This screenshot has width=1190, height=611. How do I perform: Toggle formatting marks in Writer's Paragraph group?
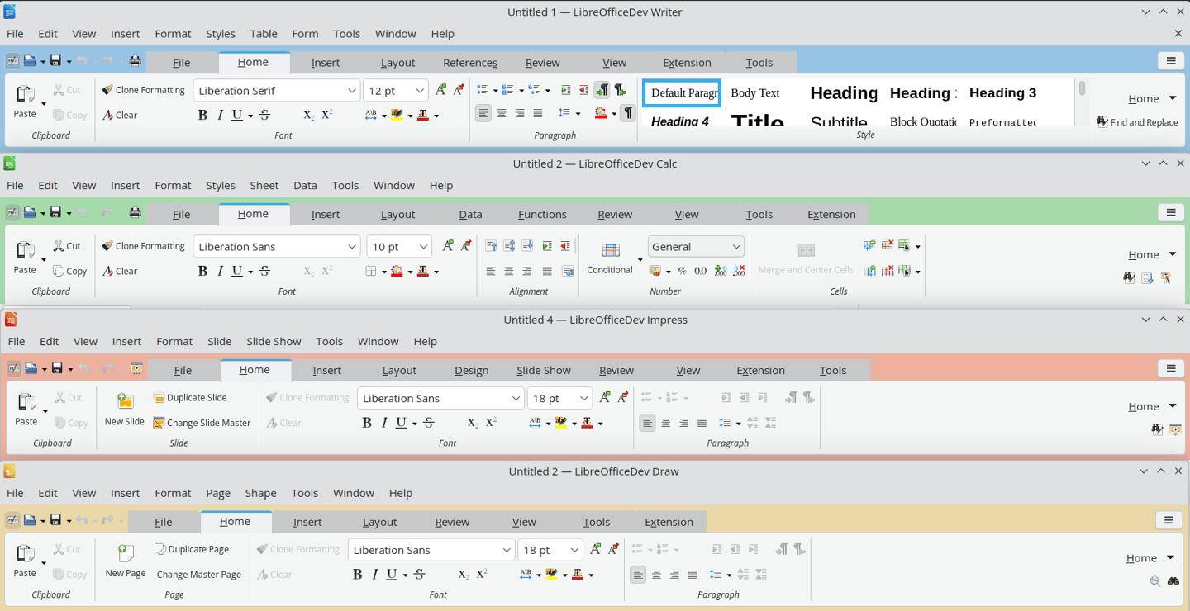click(628, 113)
